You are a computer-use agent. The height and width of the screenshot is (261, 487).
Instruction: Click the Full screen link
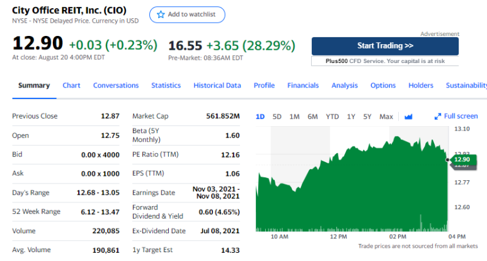coord(456,116)
